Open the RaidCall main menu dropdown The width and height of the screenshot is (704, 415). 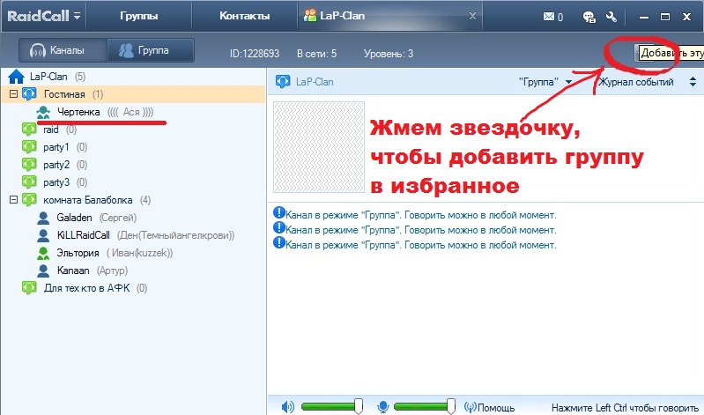pos(78,16)
